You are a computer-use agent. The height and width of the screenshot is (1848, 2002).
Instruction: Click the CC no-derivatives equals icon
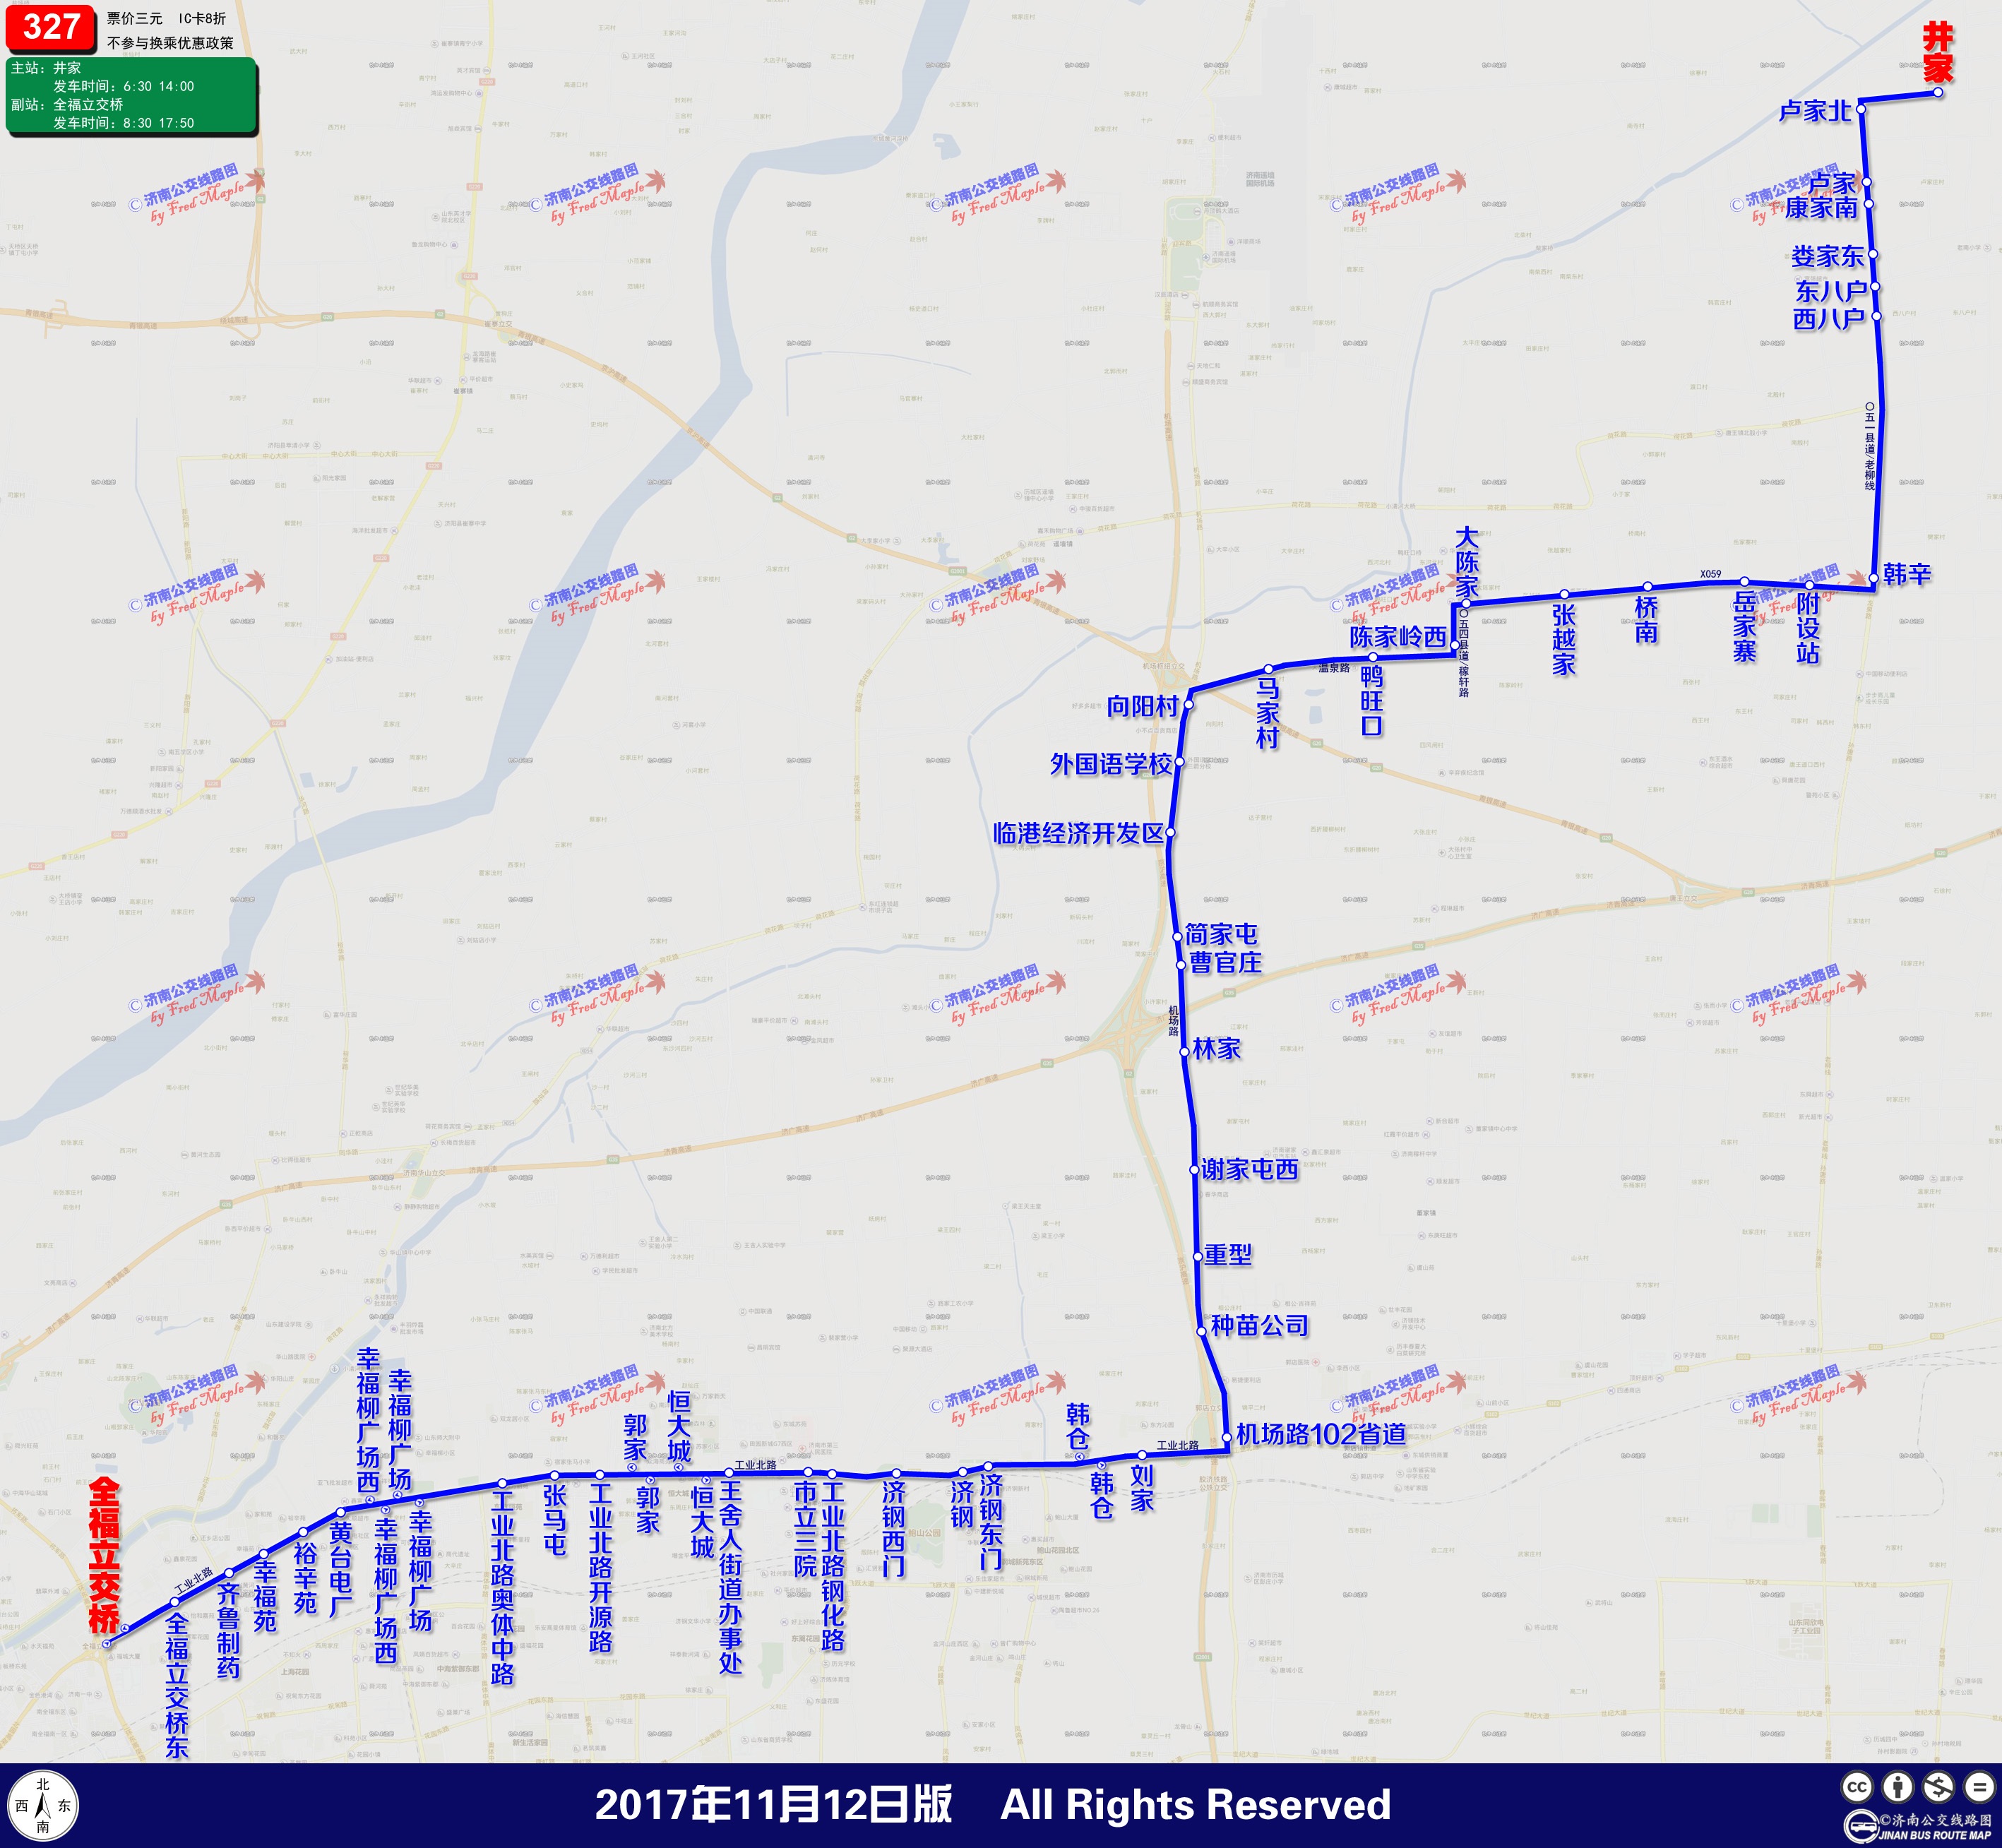[1978, 1788]
